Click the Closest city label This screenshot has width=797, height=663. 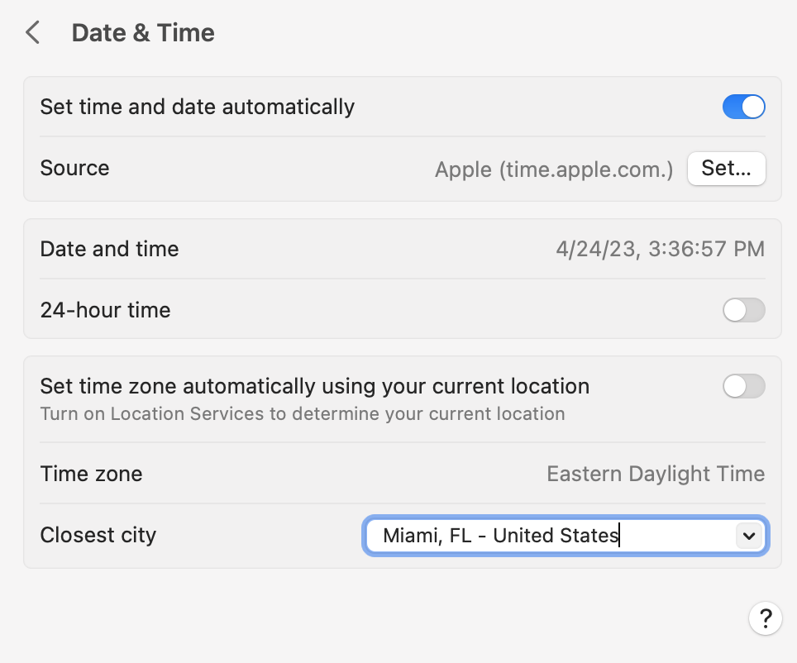[x=98, y=536]
